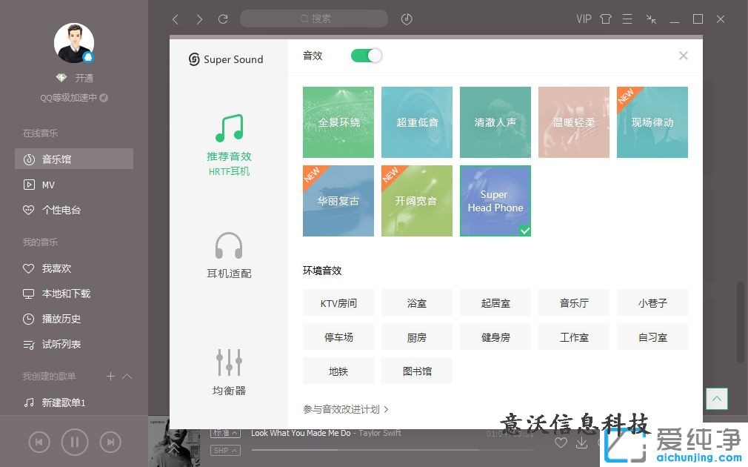Open the 耳机适配 headphone section
This screenshot has width=748, height=467.
(229, 246)
